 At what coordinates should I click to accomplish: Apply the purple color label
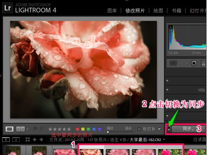tap(99, 129)
